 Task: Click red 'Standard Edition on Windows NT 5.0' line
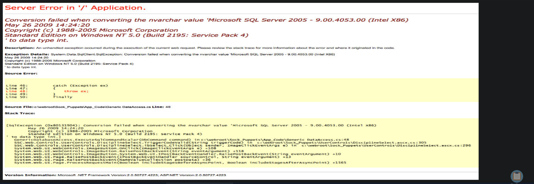[x=126, y=35]
